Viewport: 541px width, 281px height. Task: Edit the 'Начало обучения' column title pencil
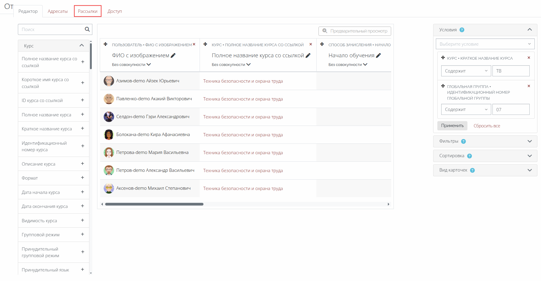tap(378, 55)
